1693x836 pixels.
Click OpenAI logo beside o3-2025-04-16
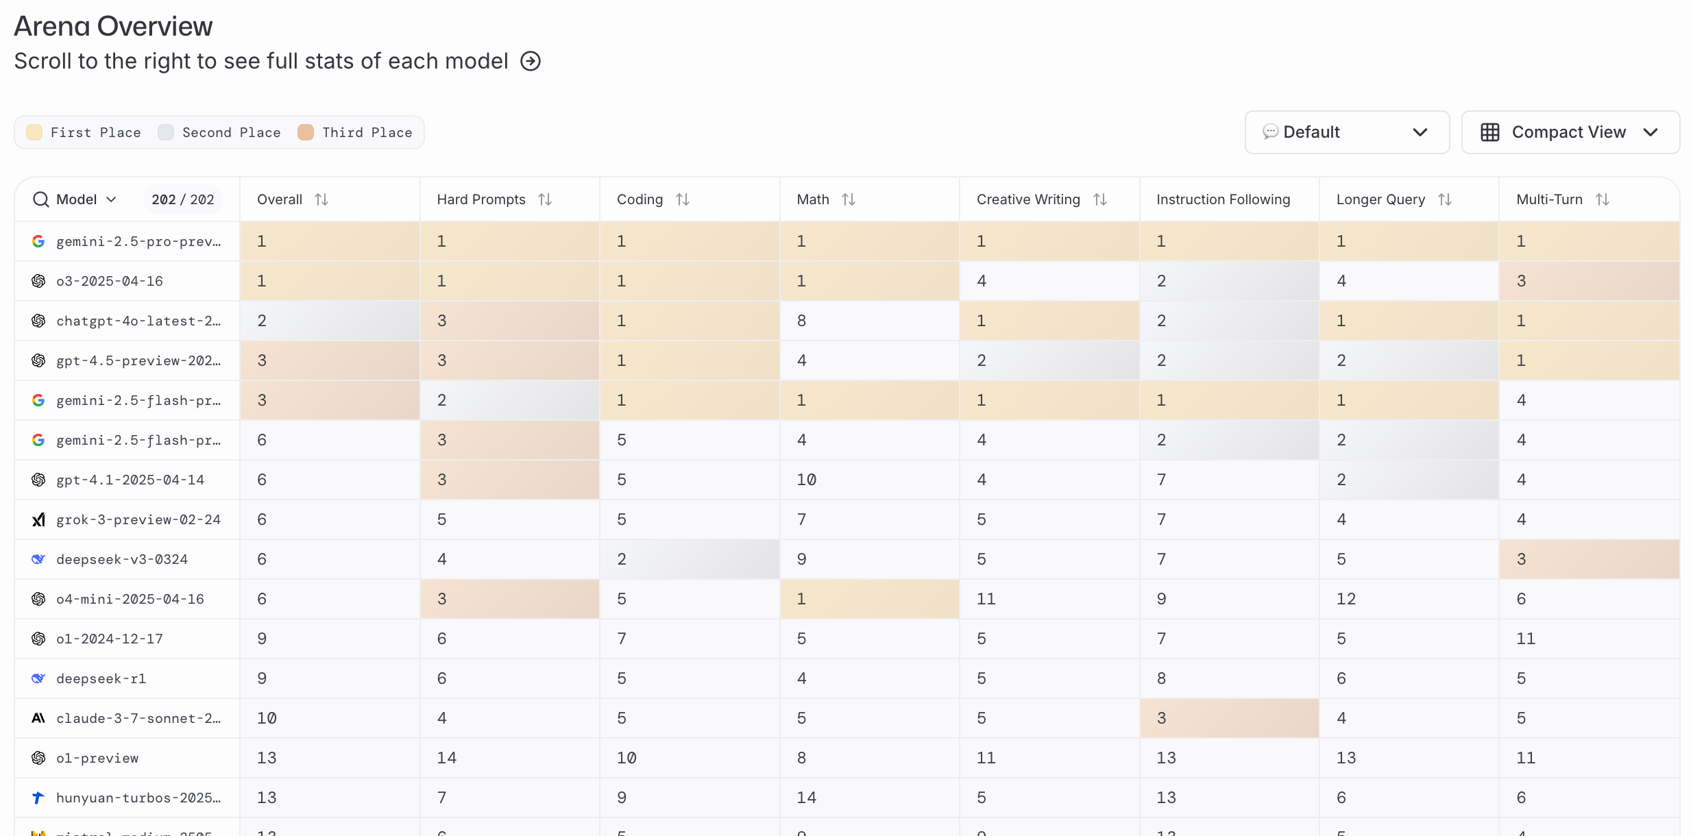coord(38,281)
